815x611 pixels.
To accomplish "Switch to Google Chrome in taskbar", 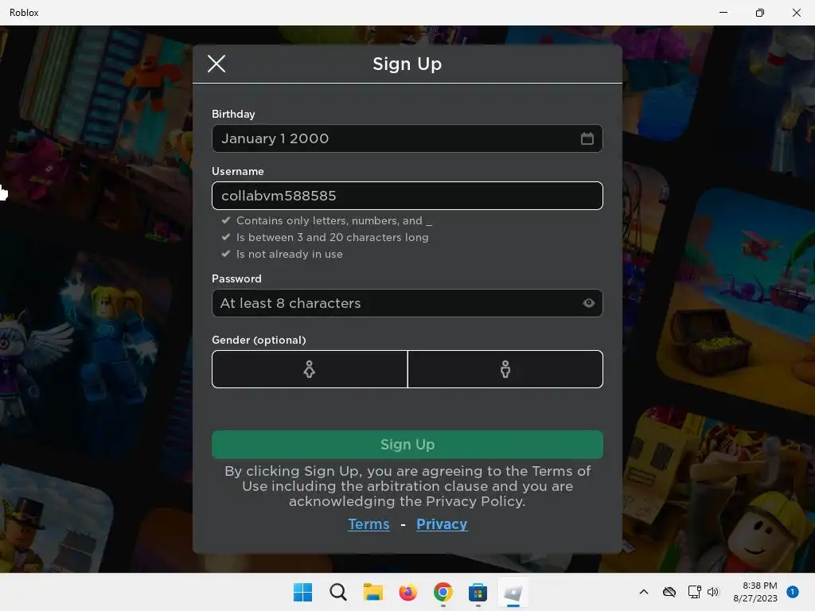I will pos(443,592).
